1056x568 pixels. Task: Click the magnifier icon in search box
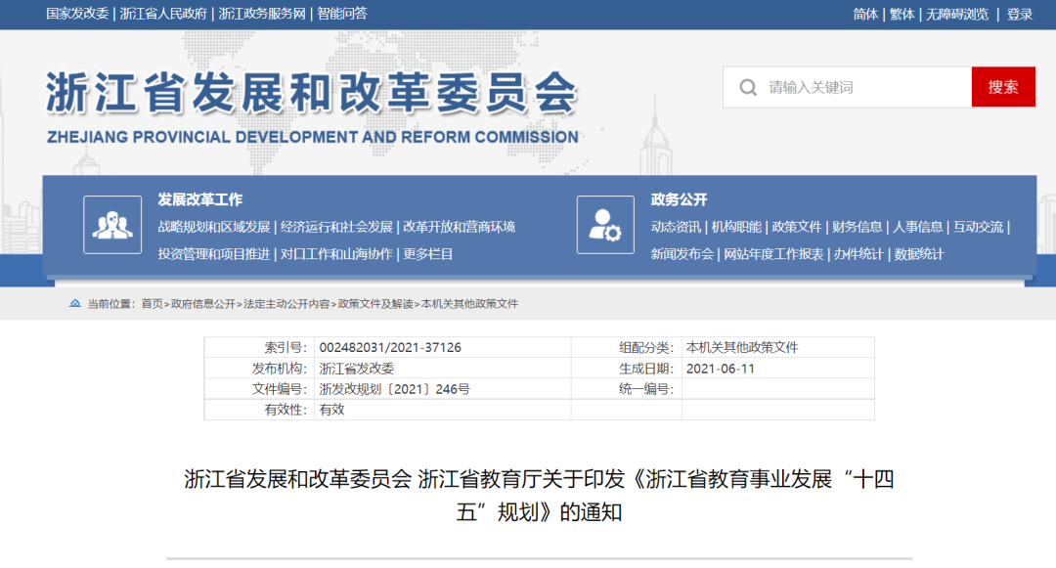click(x=748, y=87)
